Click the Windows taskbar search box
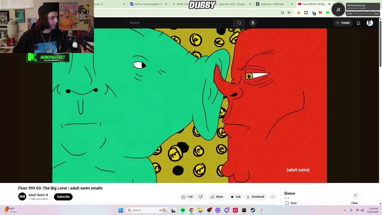This screenshot has width=382, height=215. click(148, 210)
